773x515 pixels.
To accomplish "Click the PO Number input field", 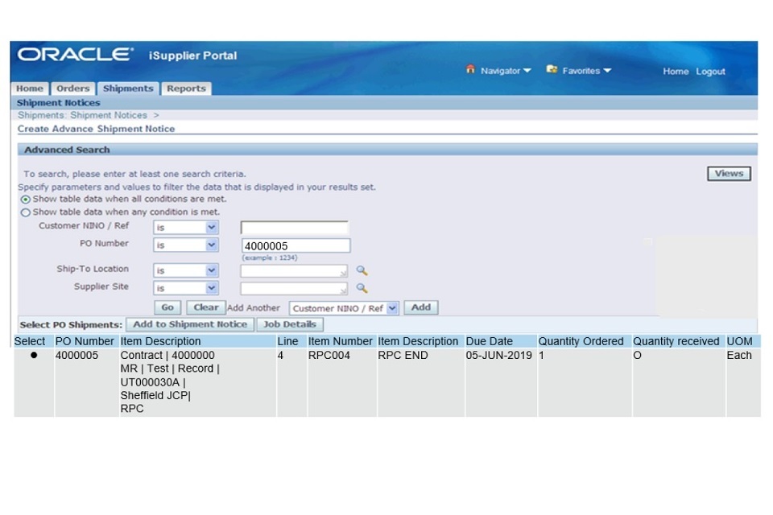I will tap(295, 246).
